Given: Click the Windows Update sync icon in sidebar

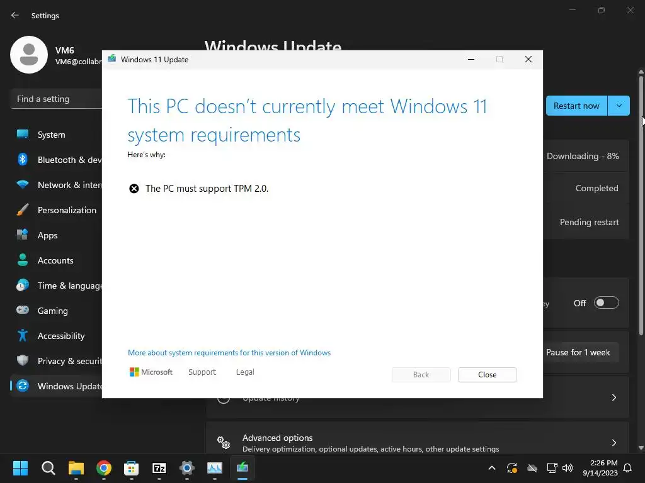Looking at the screenshot, I should (23, 386).
